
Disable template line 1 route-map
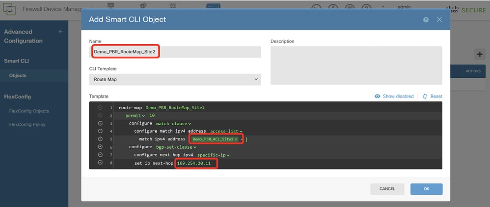point(100,108)
